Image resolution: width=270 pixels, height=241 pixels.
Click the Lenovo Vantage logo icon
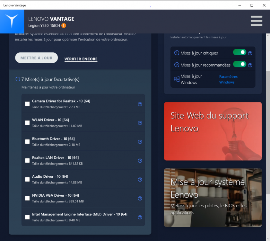pos(12,22)
